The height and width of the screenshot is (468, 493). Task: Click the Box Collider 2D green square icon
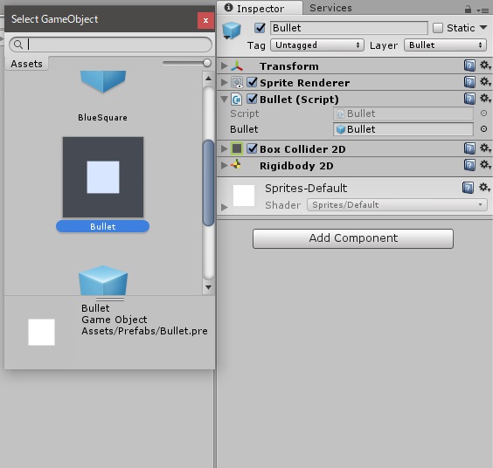pos(237,148)
